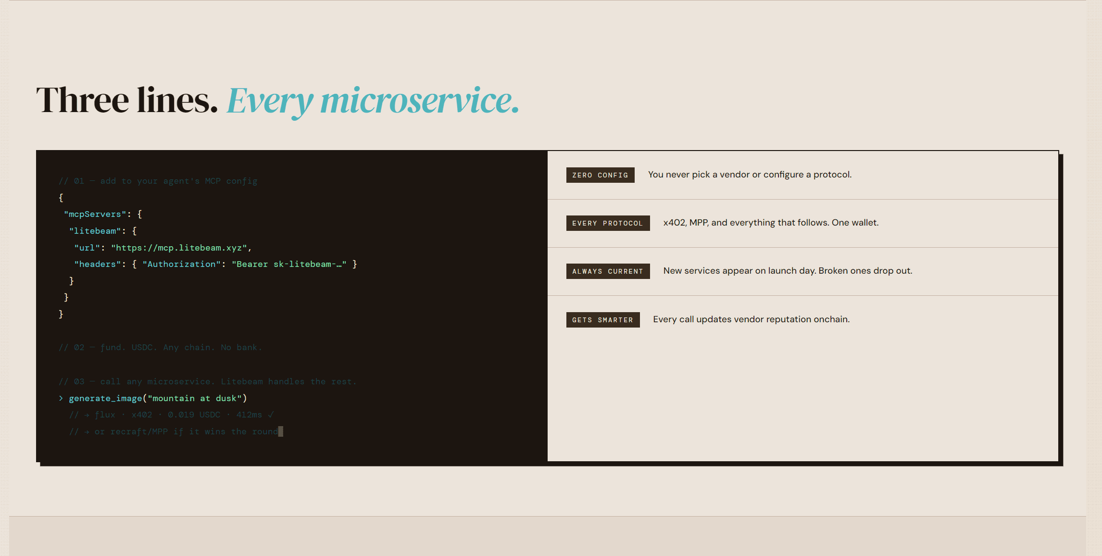Click the "litebeam" key in the config
This screenshot has width=1102, height=556.
(95, 231)
